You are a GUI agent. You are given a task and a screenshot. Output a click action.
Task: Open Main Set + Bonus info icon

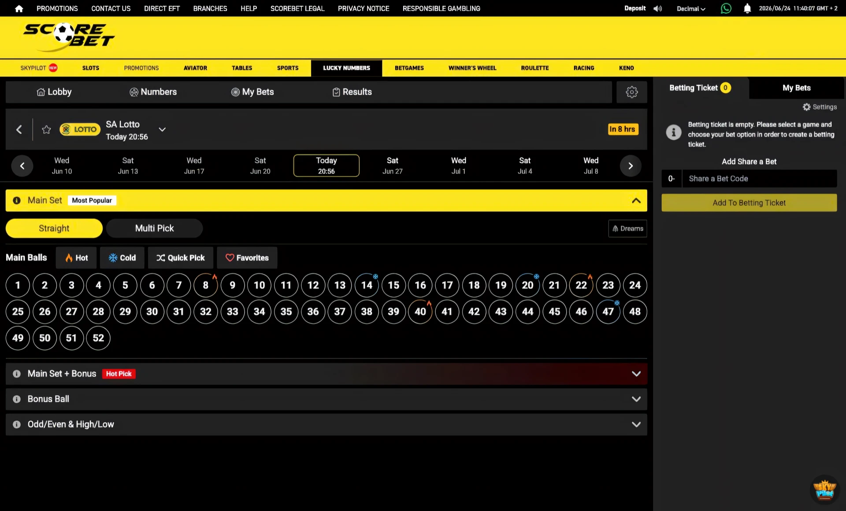[x=17, y=374]
